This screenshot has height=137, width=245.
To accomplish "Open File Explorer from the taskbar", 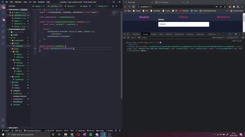I will (65, 134).
